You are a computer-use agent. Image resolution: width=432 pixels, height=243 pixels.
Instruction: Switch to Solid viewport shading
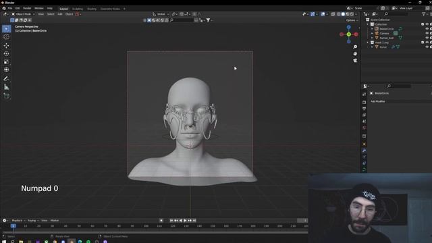(343, 14)
